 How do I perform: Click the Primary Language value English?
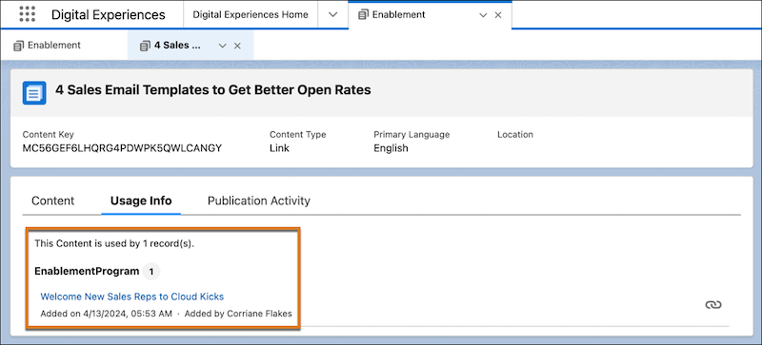tap(391, 148)
